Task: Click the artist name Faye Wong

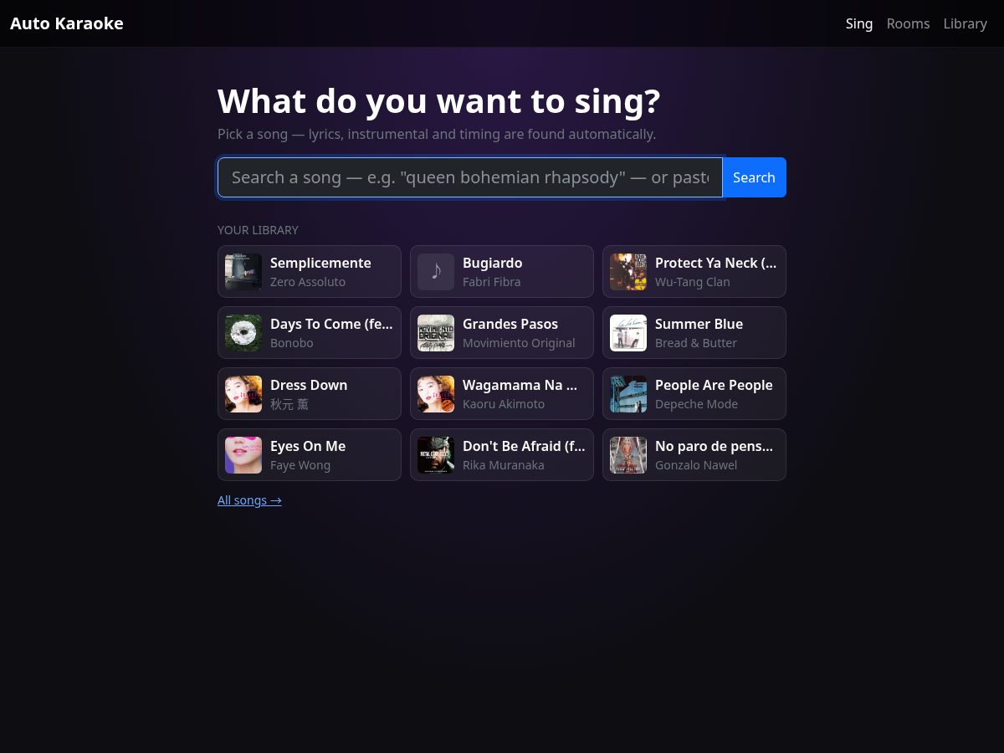Action: click(300, 465)
